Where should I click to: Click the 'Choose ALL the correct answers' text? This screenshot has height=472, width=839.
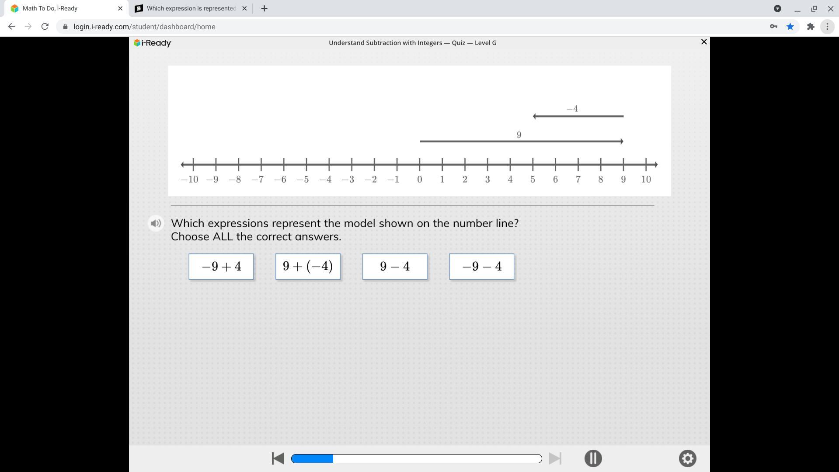point(256,236)
